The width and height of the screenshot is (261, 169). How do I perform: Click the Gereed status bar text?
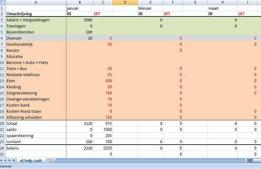coord(6,166)
